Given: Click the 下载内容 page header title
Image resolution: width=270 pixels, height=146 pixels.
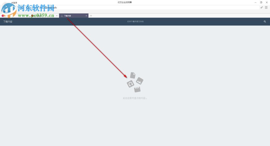Looking at the screenshot, I should (8, 22).
